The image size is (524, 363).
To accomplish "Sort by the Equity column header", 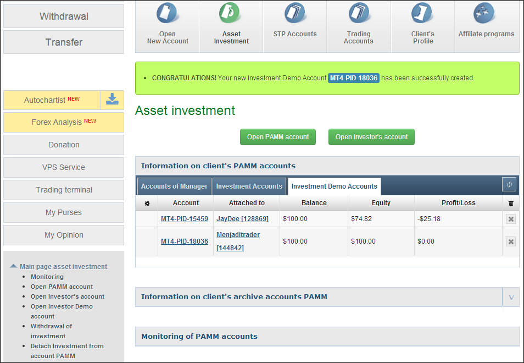I will (381, 203).
